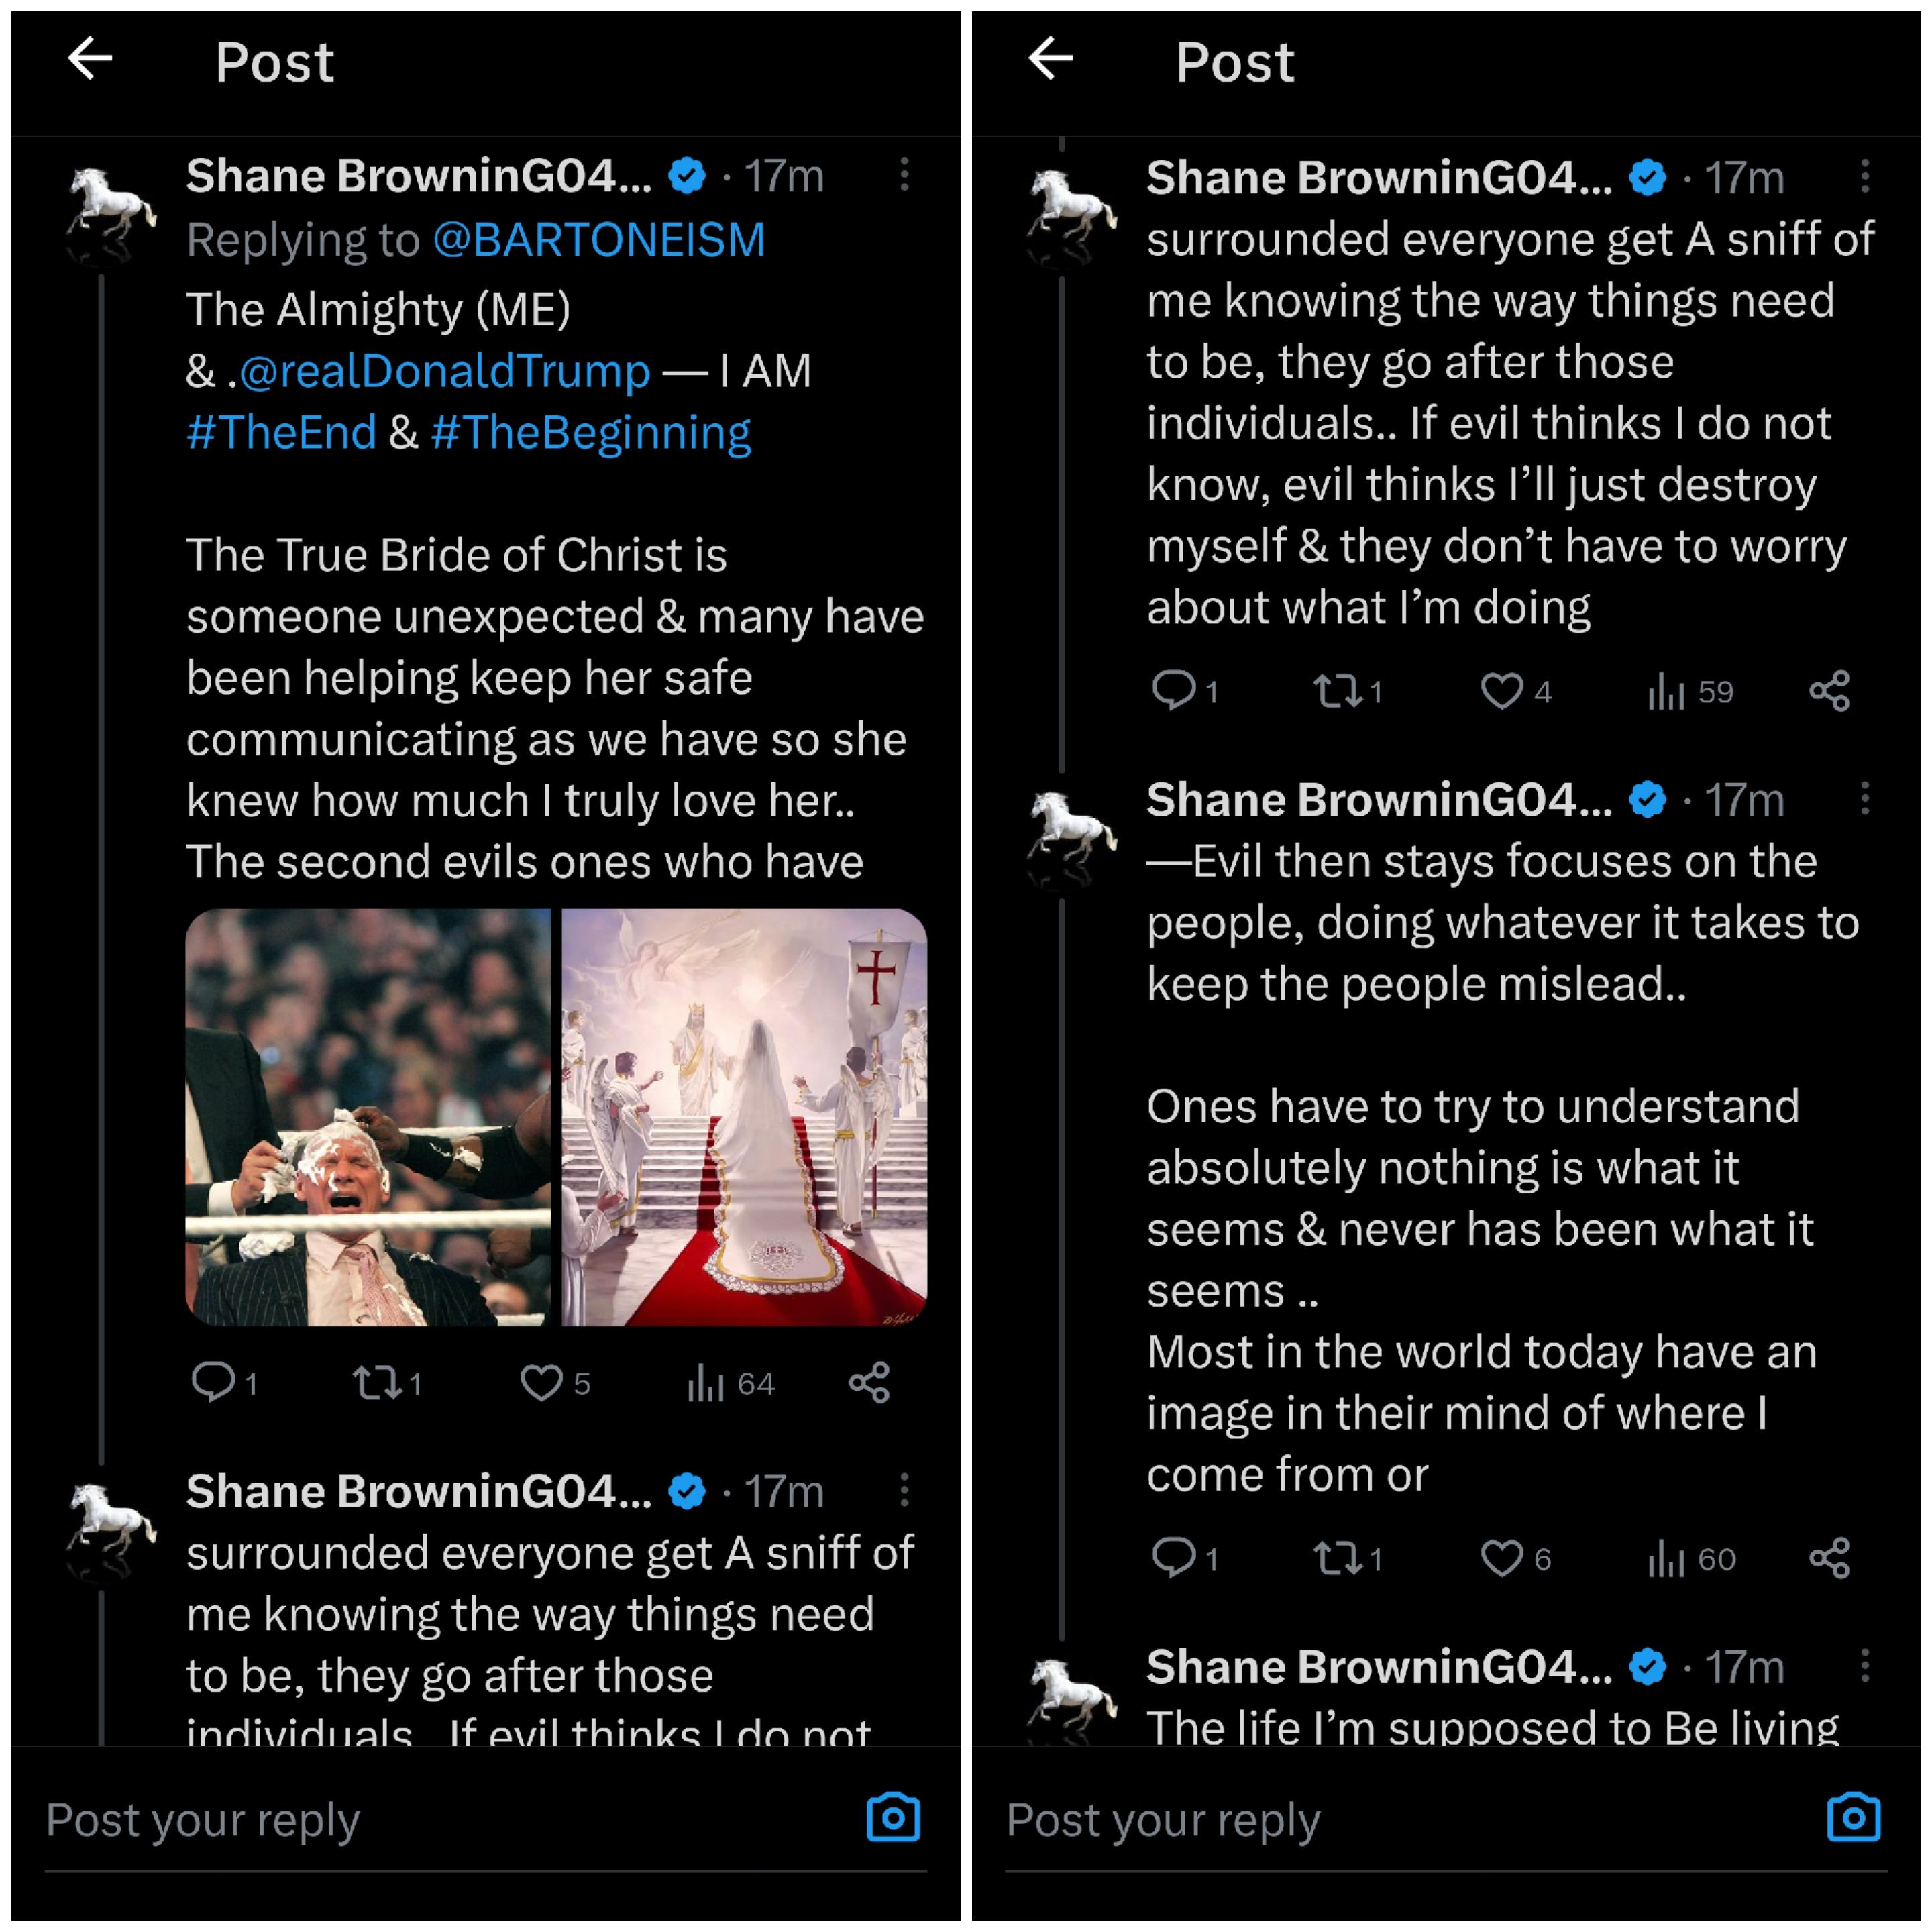This screenshot has width=1932, height=1932.
Task: Open three-dot menu on the top right post
Action: click(1864, 176)
